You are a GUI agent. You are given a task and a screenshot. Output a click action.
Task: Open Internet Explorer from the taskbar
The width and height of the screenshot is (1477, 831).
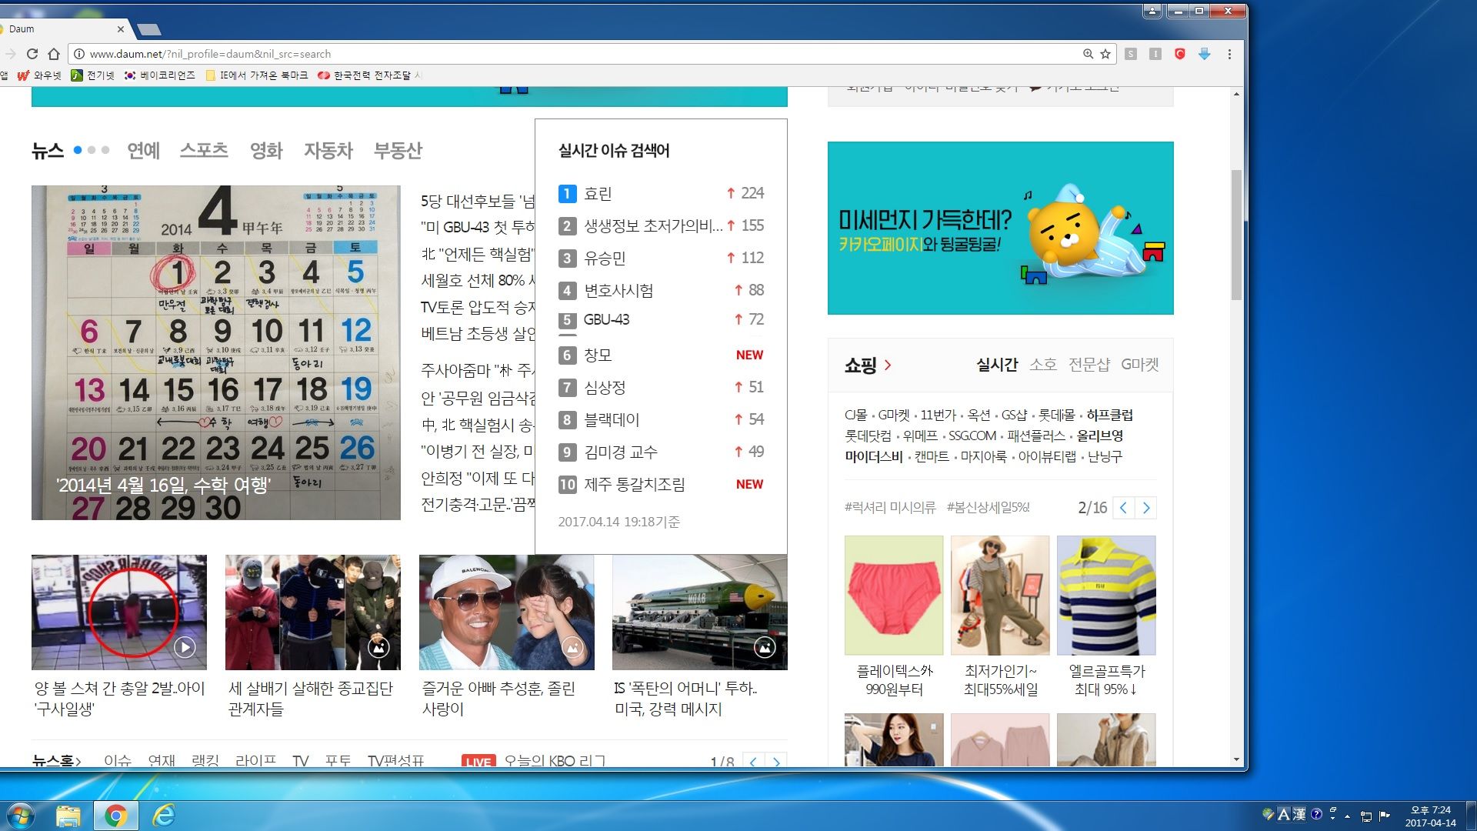[x=164, y=815]
